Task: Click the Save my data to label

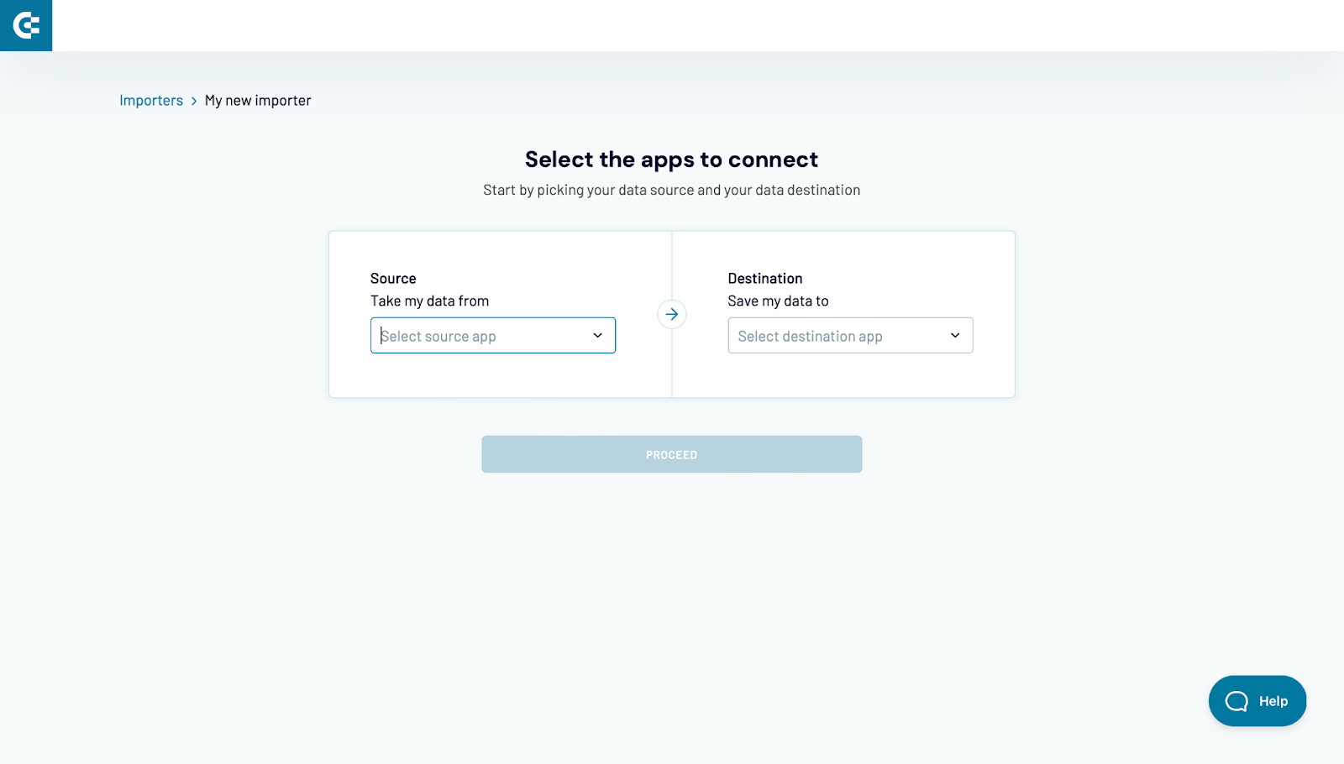Action: (x=778, y=301)
